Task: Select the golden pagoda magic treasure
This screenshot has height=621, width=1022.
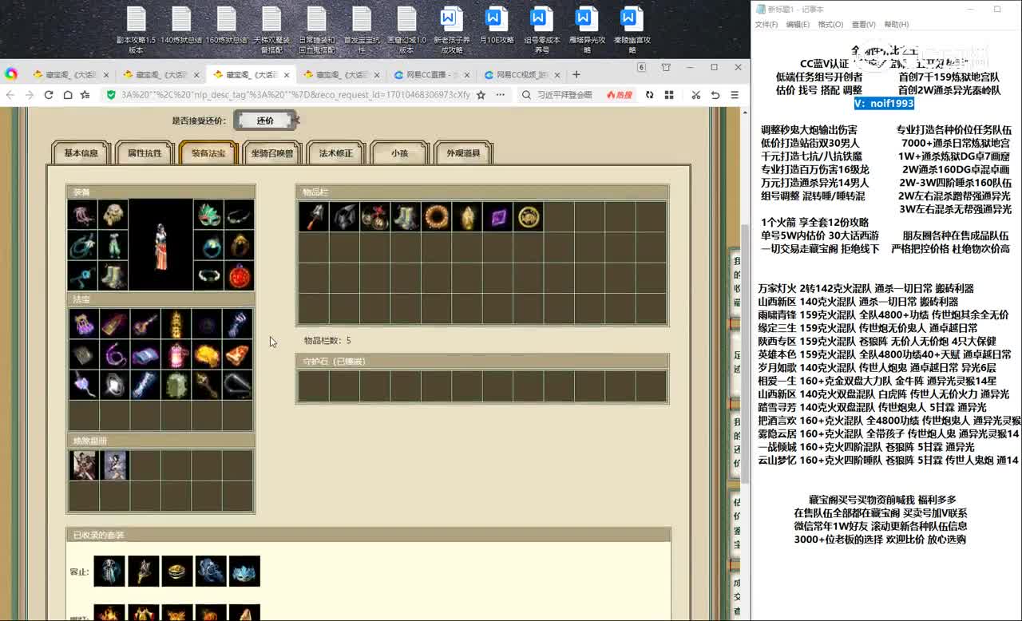Action: [176, 324]
